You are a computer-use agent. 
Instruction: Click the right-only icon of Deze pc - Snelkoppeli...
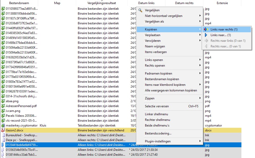click(3, 140)
